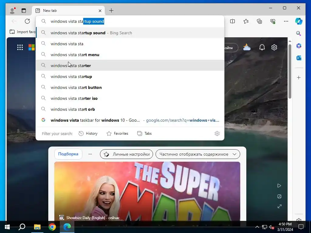Viewport: 311px width, 233px height.
Task: Open the app launcher grid icon
Action: click(x=20, y=47)
